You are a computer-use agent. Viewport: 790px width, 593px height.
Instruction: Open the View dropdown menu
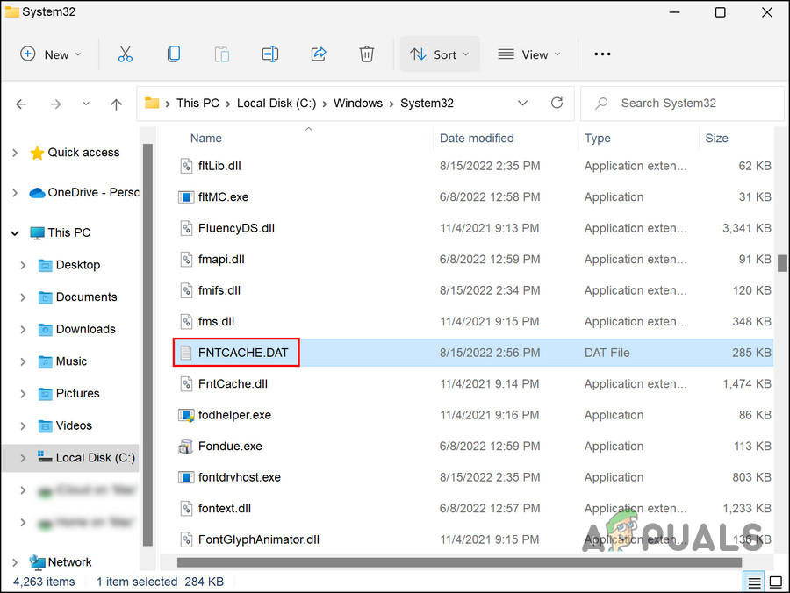click(529, 54)
